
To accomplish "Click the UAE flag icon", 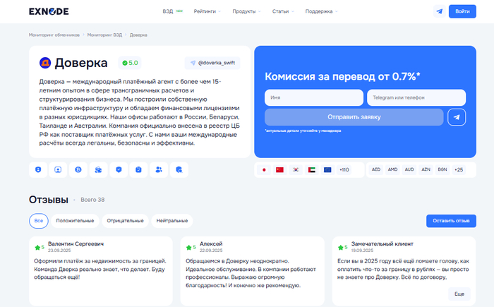I will pyautogui.click(x=312, y=170).
